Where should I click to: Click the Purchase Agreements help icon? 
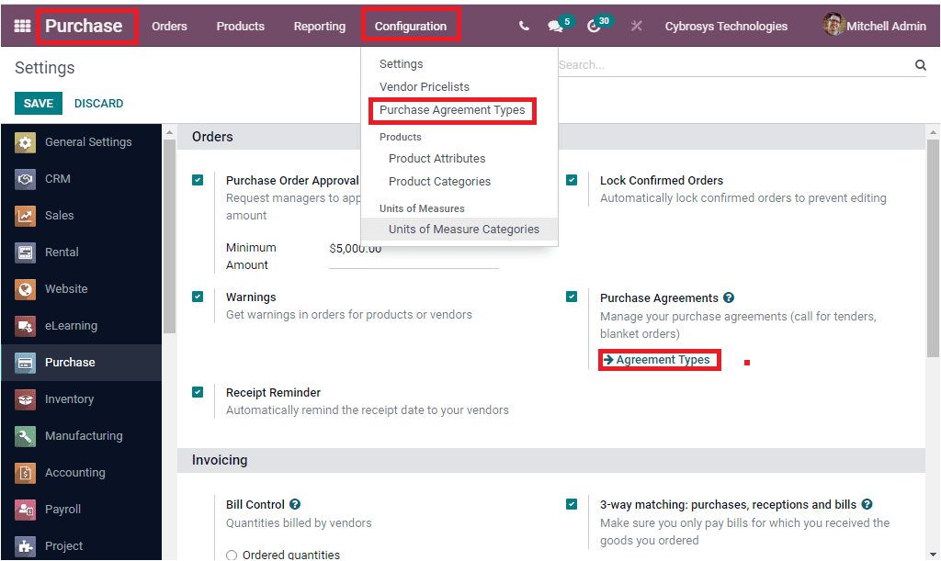729,297
